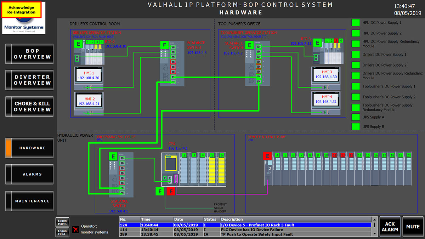Click the Logon Maint. button

coord(62,222)
